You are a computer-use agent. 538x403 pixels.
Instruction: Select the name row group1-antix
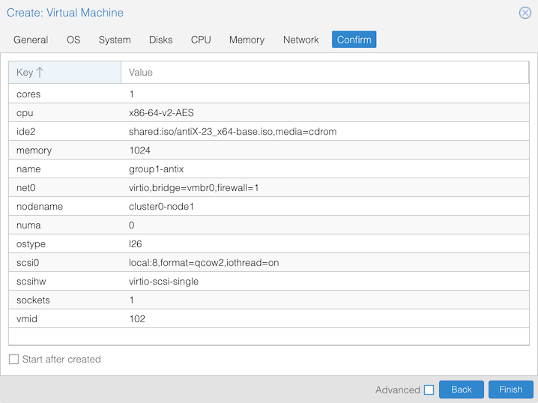[x=268, y=169]
